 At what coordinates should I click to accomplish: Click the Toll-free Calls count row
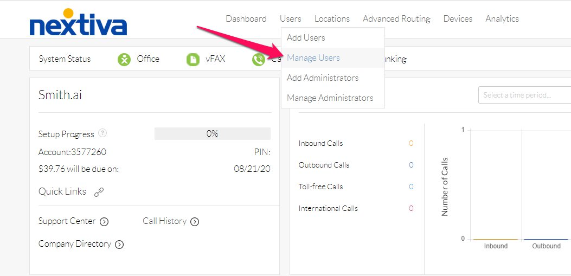[x=356, y=187]
